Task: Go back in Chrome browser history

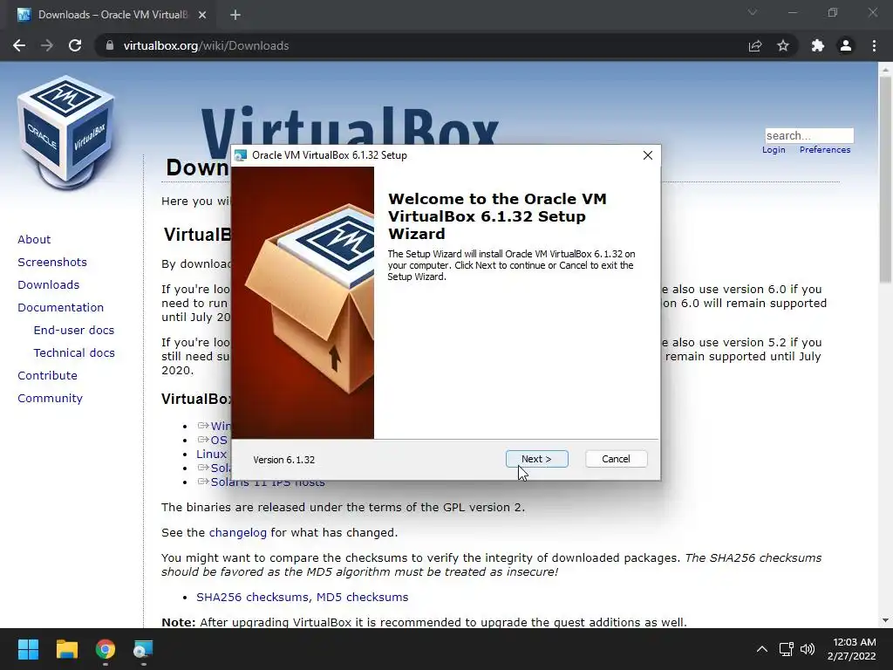Action: (x=19, y=45)
